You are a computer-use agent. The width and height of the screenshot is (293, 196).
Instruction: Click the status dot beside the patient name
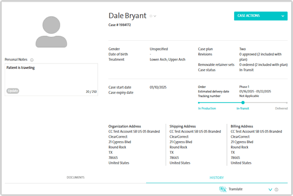151,16
